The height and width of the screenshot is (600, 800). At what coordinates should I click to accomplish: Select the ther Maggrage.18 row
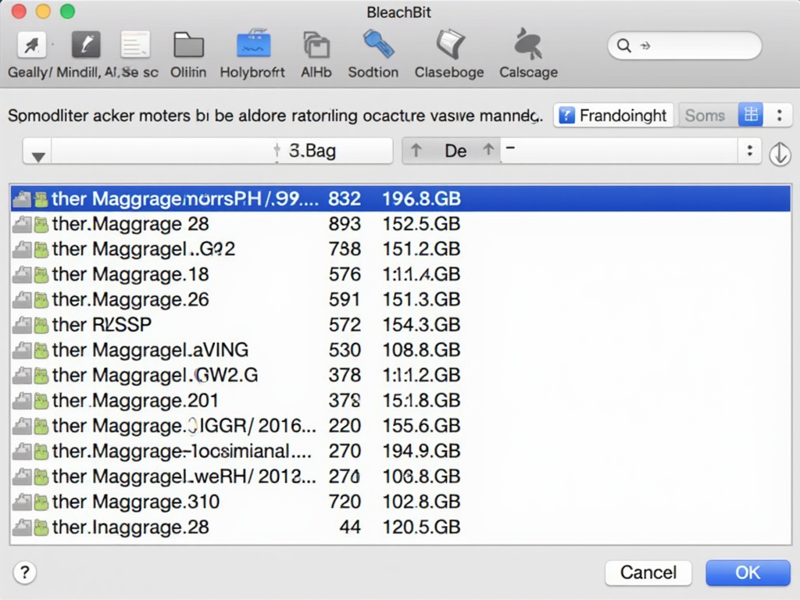point(401,274)
